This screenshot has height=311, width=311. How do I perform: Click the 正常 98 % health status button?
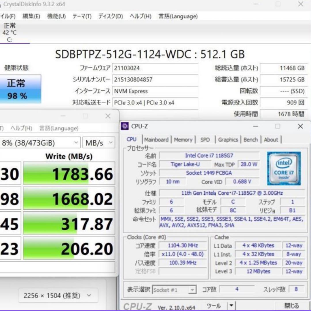tap(20, 89)
